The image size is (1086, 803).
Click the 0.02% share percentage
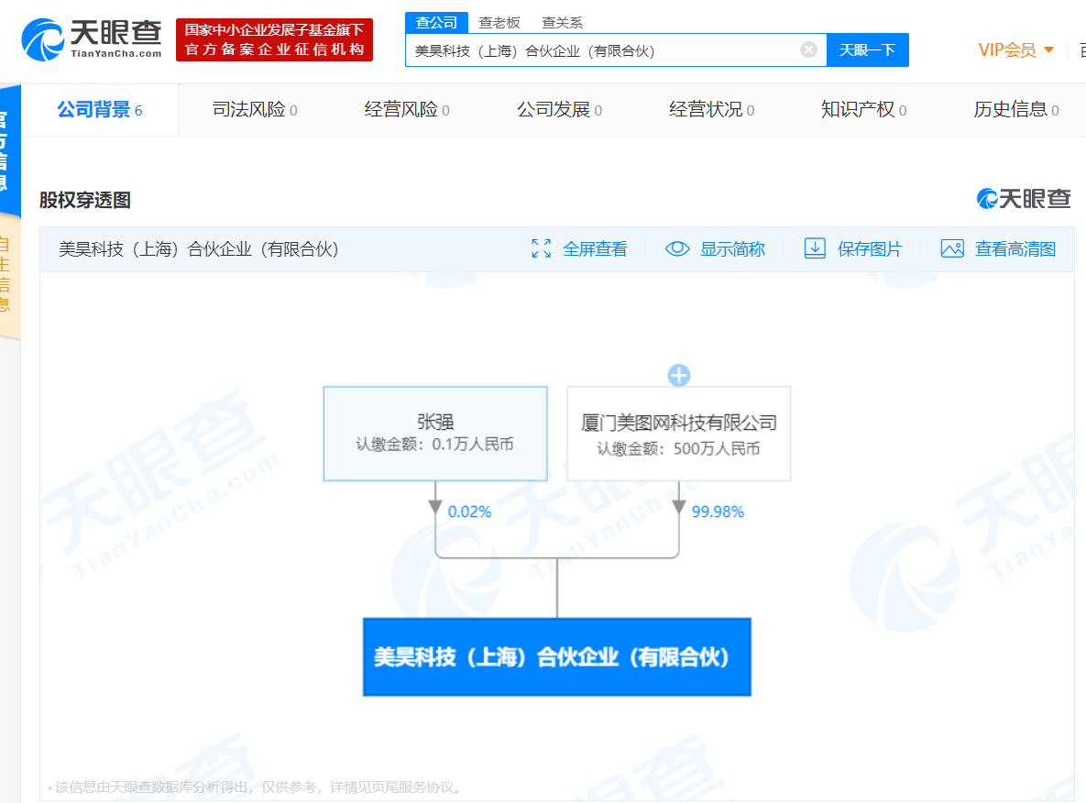point(469,512)
